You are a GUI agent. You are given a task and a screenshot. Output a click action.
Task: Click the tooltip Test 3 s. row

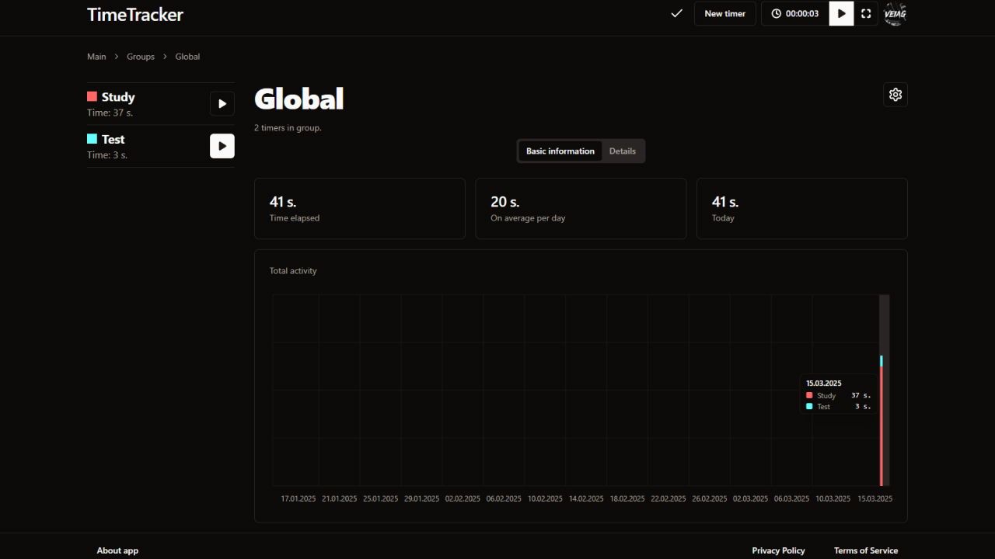[x=838, y=407]
